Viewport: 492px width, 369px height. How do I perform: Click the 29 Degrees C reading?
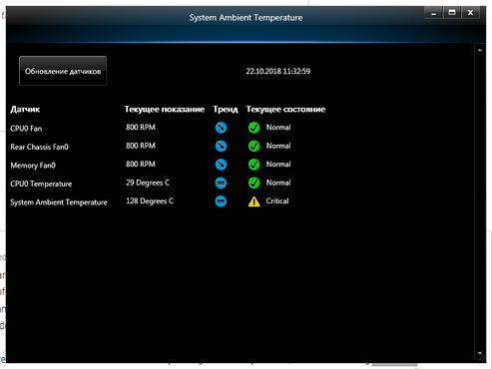pos(148,183)
